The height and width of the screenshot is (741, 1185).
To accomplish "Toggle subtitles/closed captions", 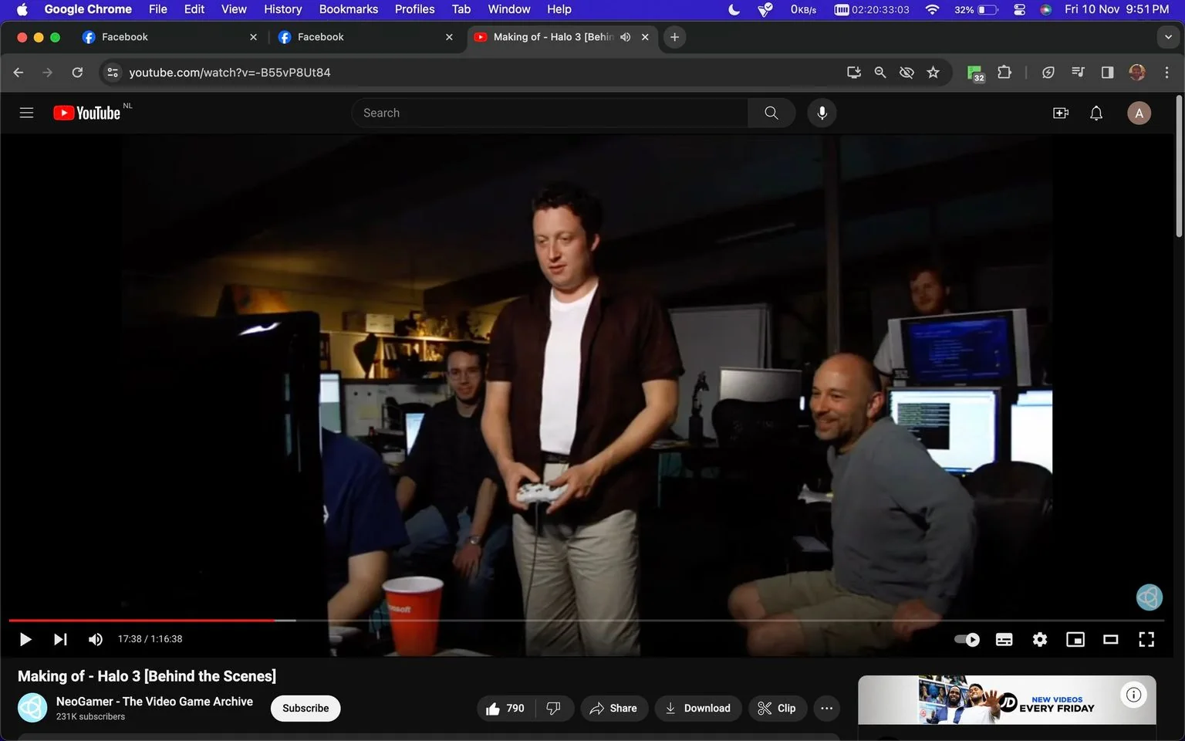I will click(x=1004, y=639).
